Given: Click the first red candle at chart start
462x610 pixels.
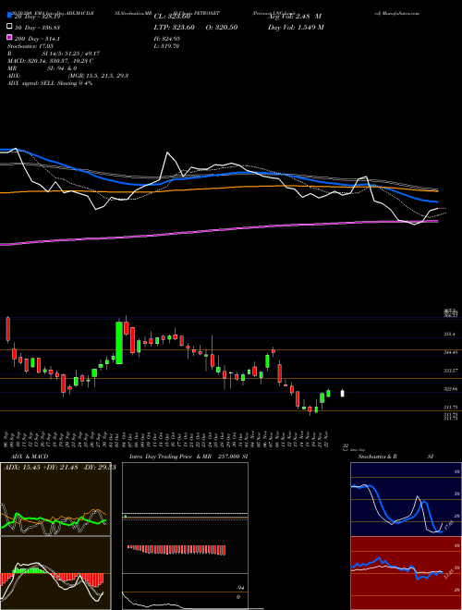Looking at the screenshot, I should pyautogui.click(x=7, y=329).
